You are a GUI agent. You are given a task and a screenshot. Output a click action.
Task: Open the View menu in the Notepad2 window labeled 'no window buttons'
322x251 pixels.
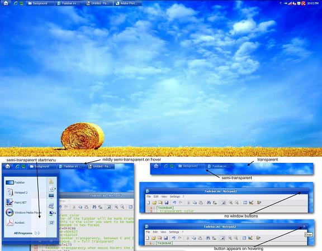pos(164,196)
